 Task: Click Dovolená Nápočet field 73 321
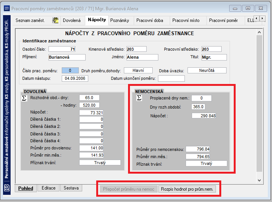coord(91,113)
